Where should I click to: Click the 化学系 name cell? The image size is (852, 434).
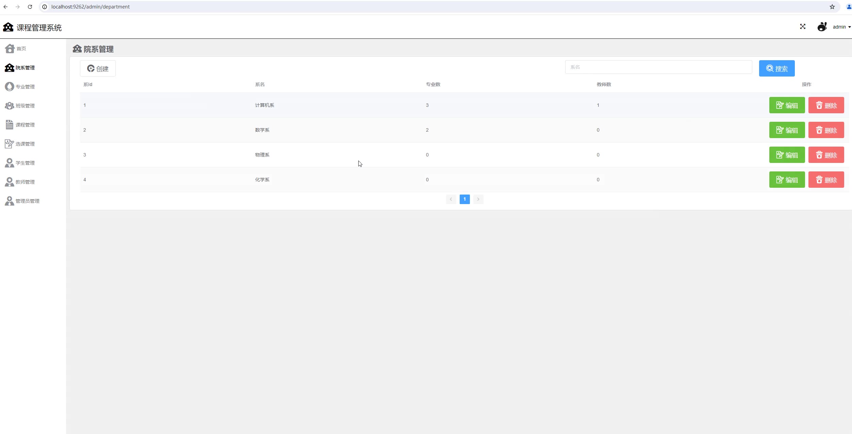coord(262,180)
